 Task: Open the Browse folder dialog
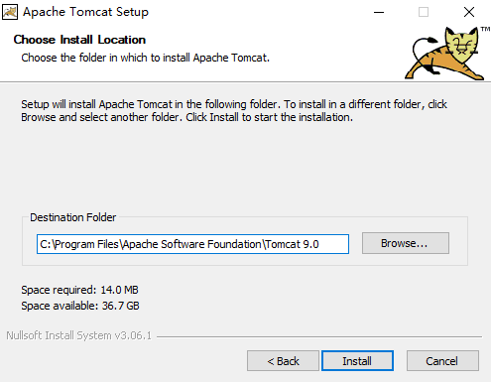tap(406, 243)
